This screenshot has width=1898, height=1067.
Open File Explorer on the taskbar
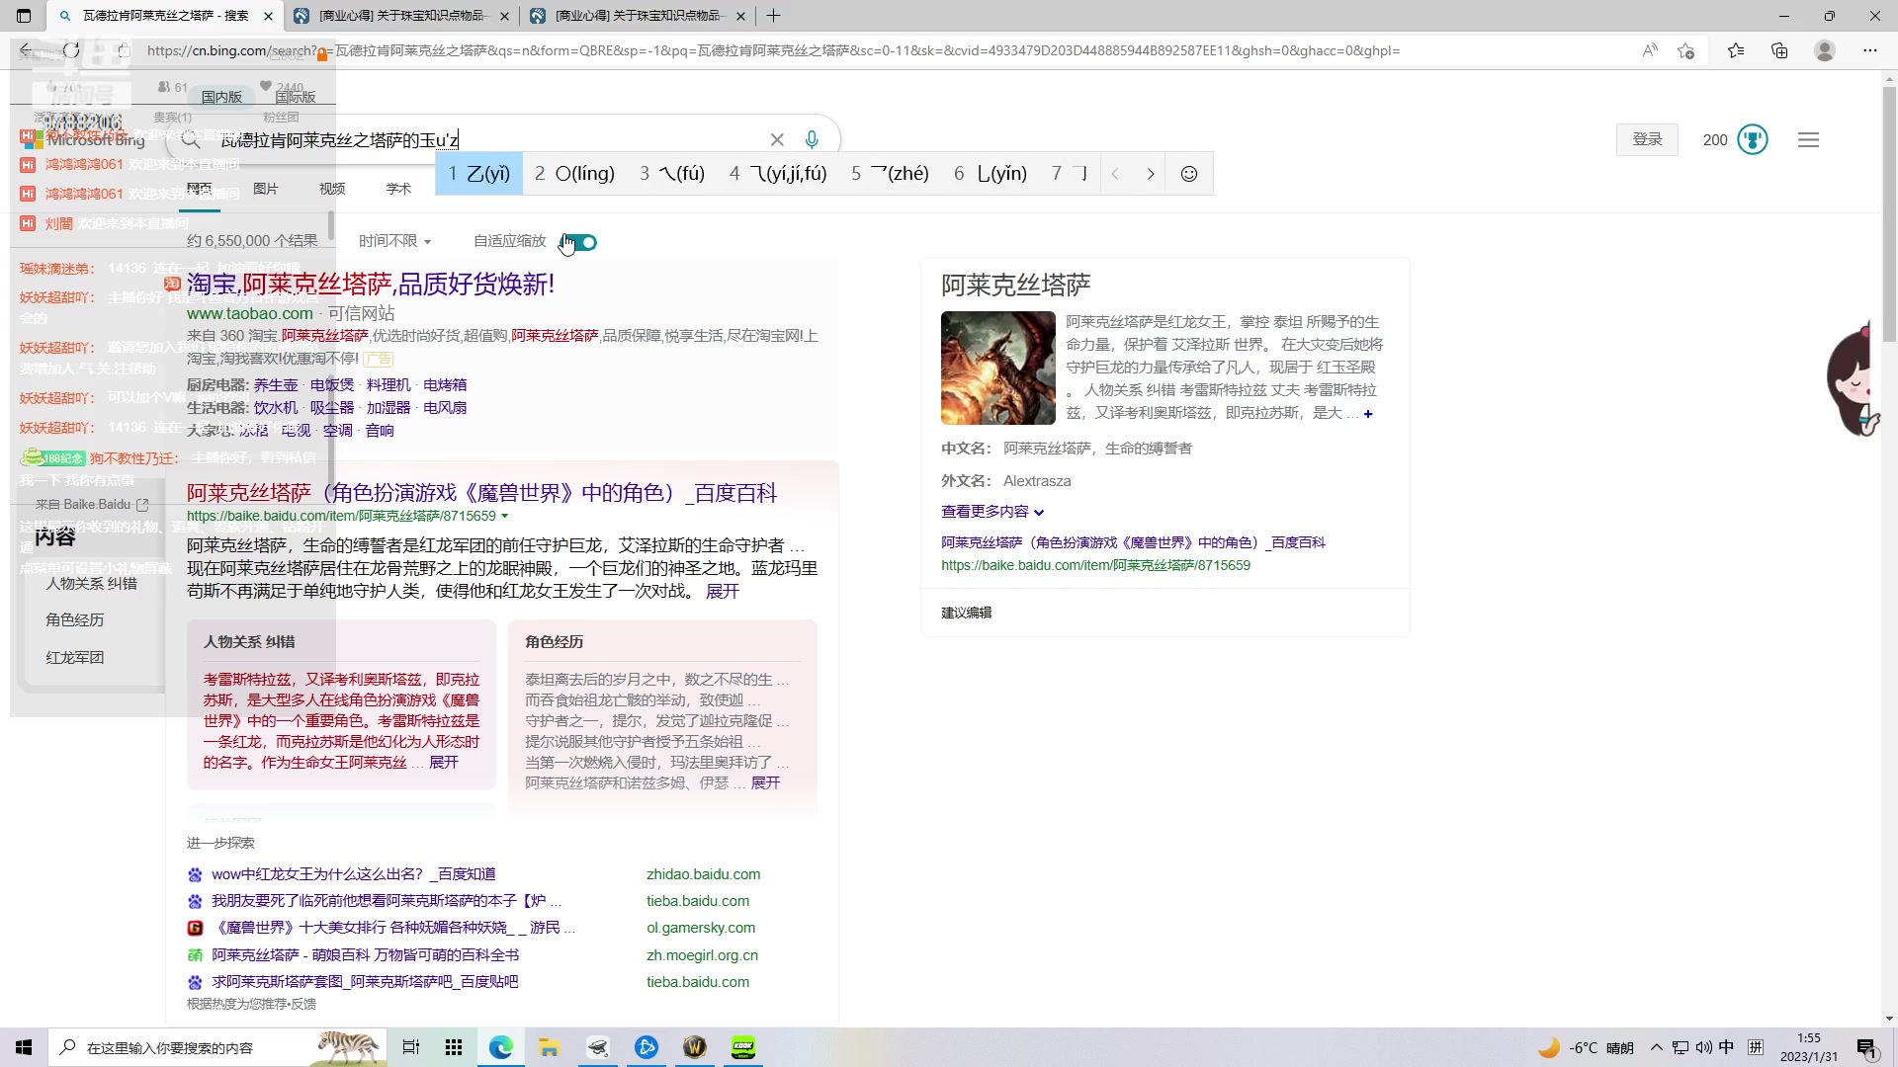(550, 1047)
